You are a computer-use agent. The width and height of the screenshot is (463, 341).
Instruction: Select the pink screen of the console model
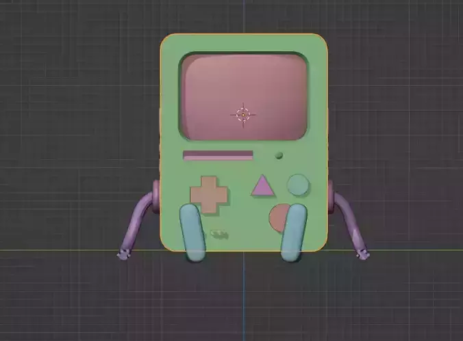pos(244,97)
